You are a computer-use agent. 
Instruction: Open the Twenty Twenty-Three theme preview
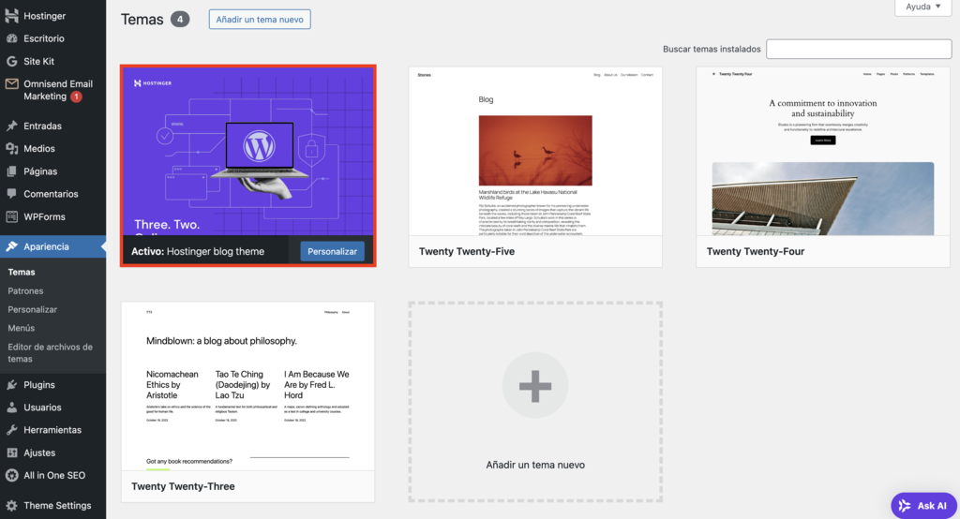click(247, 385)
